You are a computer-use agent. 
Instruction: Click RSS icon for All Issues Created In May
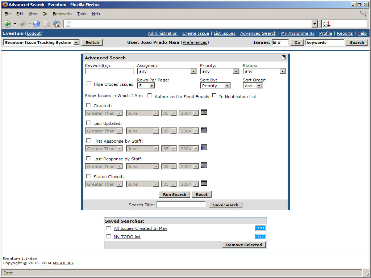260,228
